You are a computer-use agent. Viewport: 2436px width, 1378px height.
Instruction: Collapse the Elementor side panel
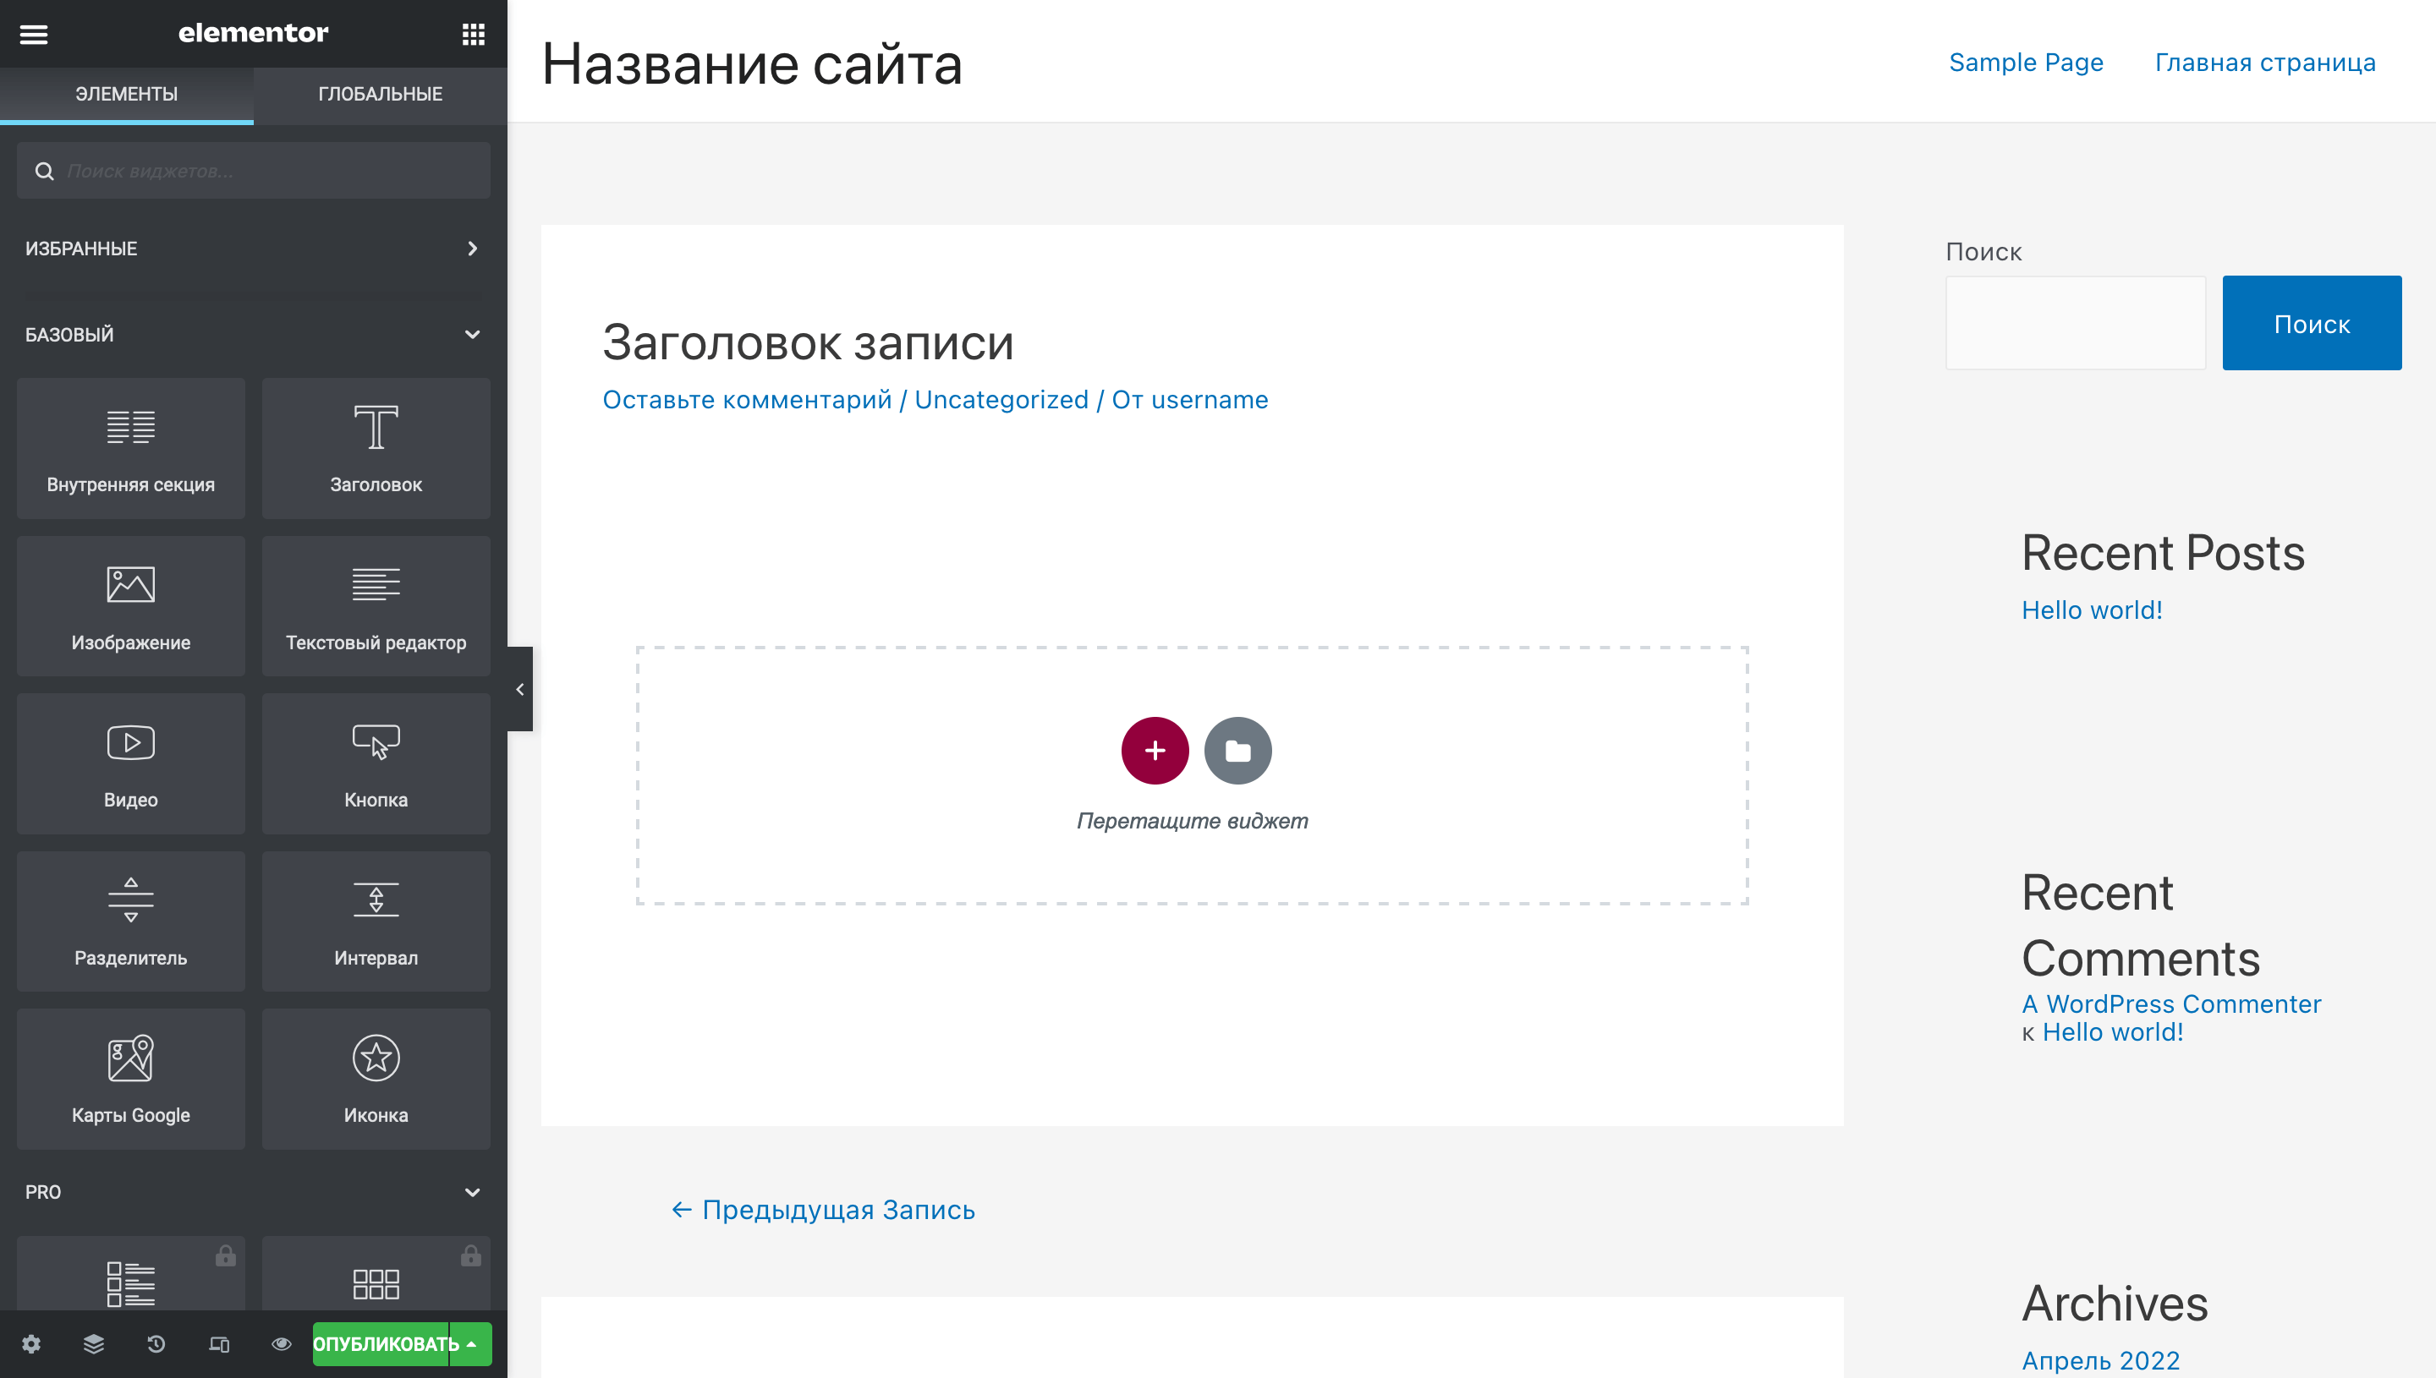[x=520, y=689]
